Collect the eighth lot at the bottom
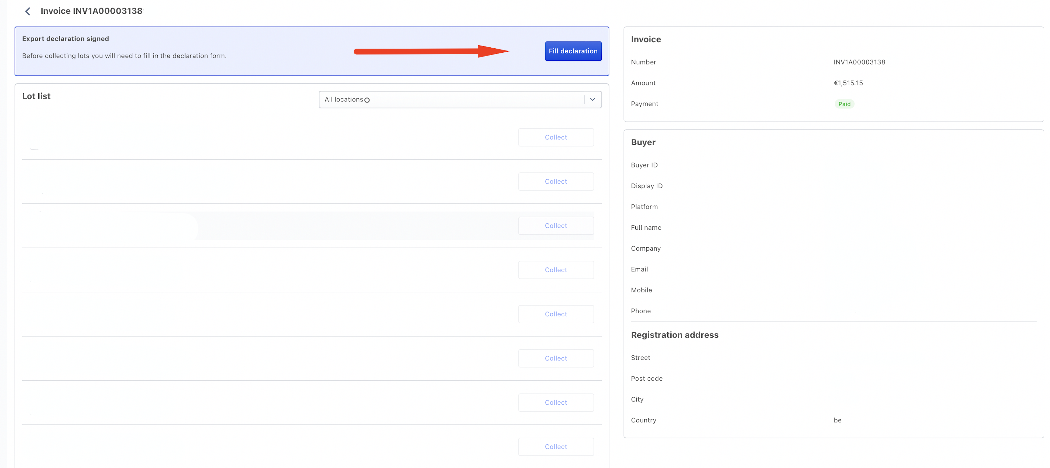Image resolution: width=1050 pixels, height=468 pixels. [x=556, y=446]
